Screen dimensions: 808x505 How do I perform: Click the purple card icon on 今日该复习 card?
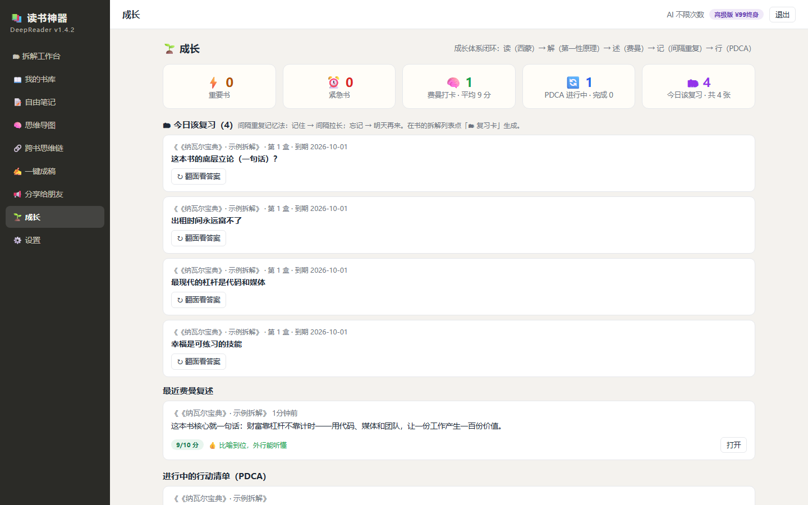693,83
